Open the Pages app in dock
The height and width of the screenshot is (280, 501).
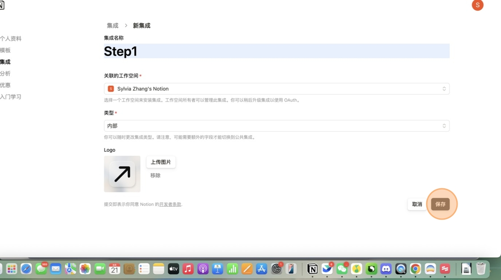tap(247, 269)
